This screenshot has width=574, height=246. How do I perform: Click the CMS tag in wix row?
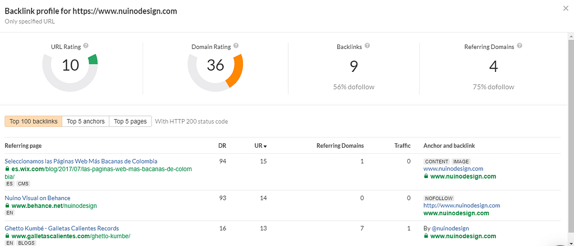(22, 183)
